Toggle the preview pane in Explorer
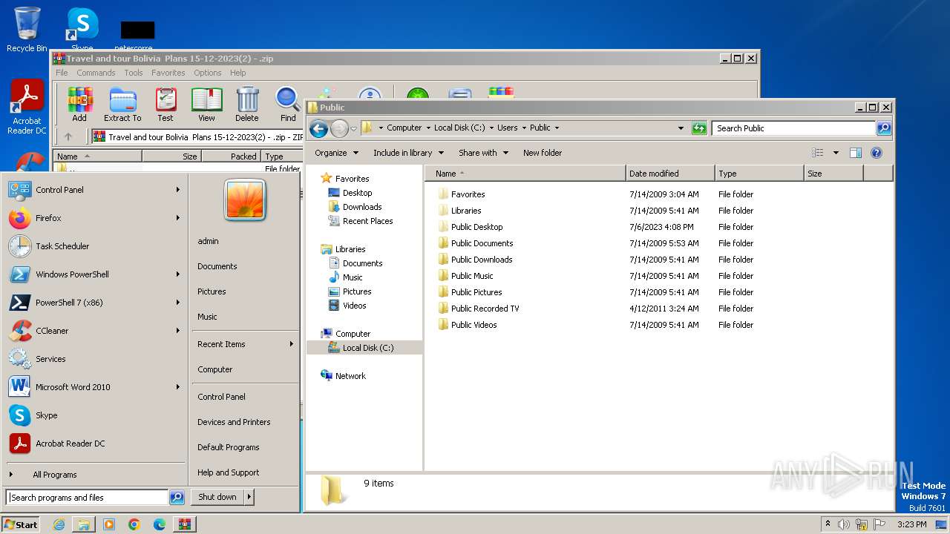Image resolution: width=950 pixels, height=534 pixels. coord(856,153)
